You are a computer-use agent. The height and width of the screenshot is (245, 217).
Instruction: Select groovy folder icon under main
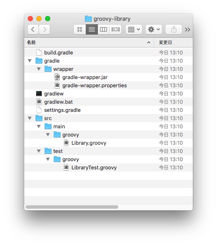tap(57, 134)
